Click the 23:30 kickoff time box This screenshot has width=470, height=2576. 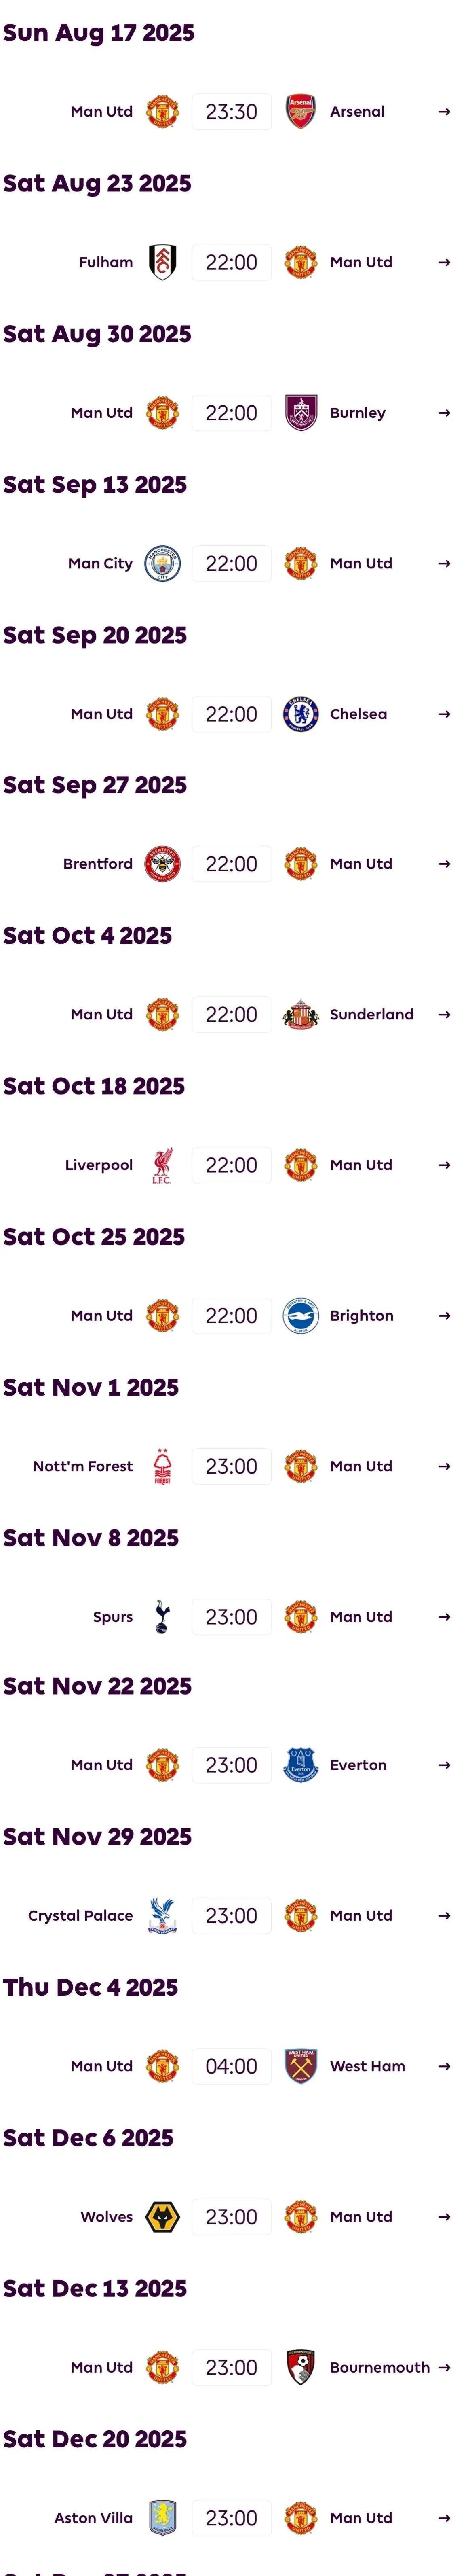[x=231, y=112]
